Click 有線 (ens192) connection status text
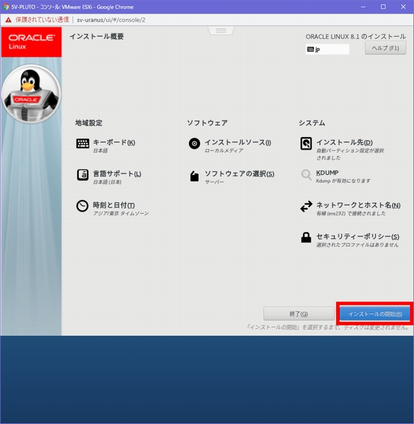Screen dimensions: 414x424 click(351, 213)
